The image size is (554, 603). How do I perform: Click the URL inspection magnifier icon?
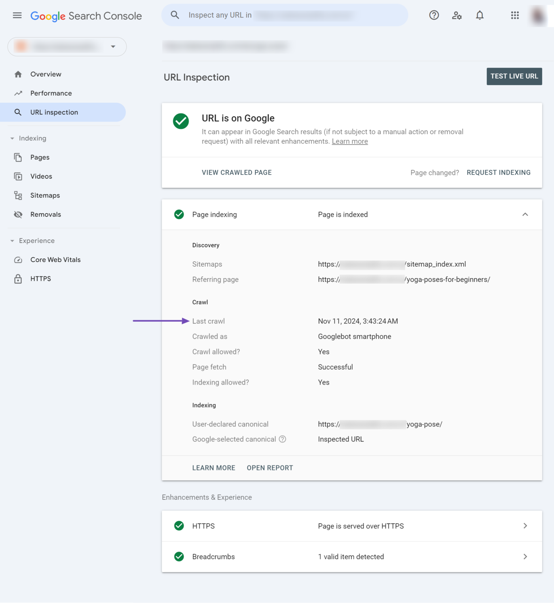pyautogui.click(x=18, y=112)
